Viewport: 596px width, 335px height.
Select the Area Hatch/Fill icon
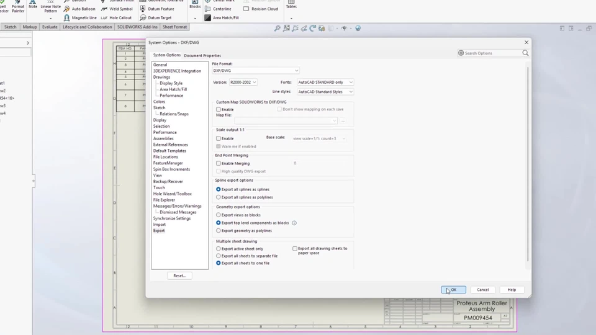[207, 17]
